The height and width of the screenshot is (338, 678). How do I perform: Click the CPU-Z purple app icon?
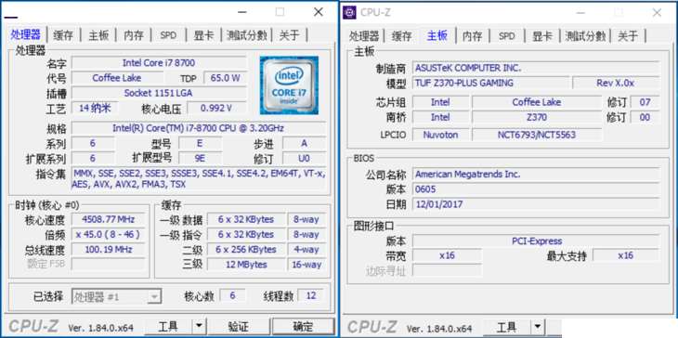click(x=349, y=12)
